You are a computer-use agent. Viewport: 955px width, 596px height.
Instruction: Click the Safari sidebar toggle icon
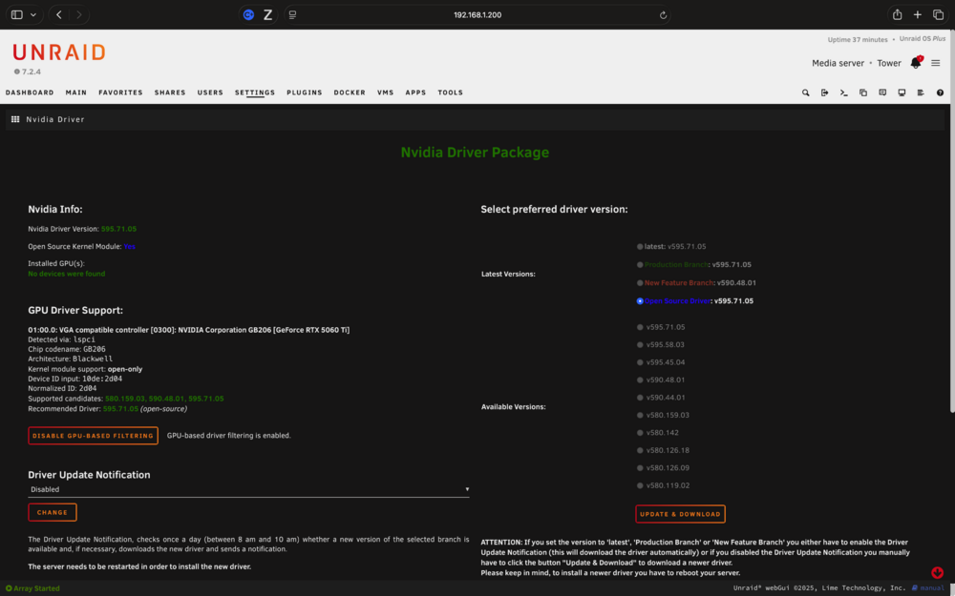(17, 14)
